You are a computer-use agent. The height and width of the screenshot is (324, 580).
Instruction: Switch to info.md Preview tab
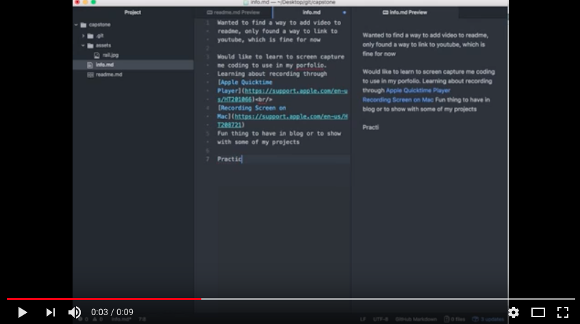(405, 12)
